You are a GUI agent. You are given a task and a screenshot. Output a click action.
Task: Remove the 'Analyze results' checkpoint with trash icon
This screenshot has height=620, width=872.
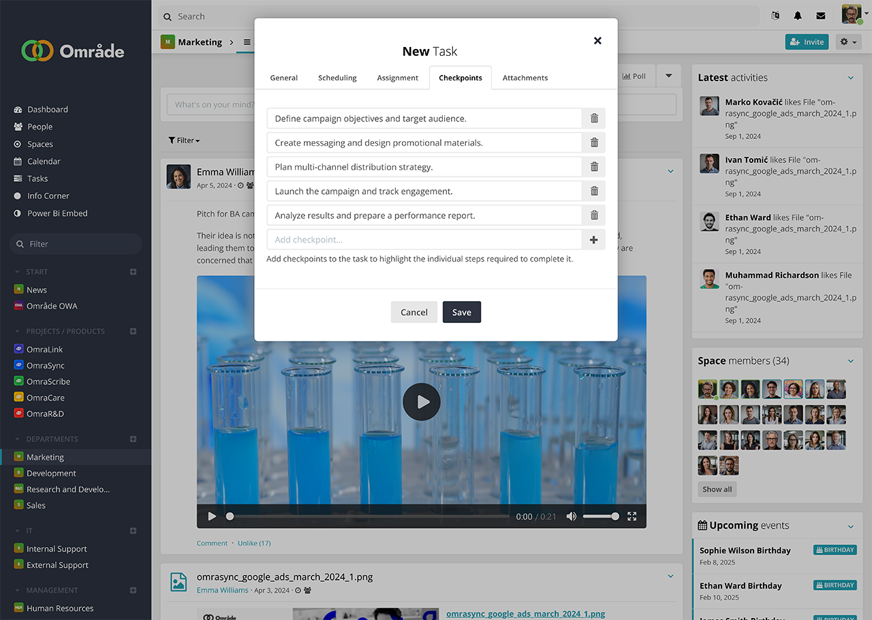tap(594, 215)
